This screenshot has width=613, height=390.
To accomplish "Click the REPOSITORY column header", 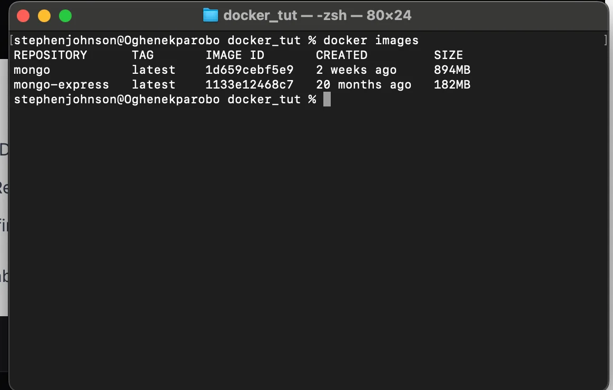I will (50, 55).
